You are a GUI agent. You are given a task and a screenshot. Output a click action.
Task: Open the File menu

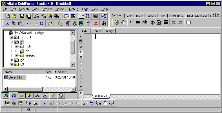tap(5, 9)
